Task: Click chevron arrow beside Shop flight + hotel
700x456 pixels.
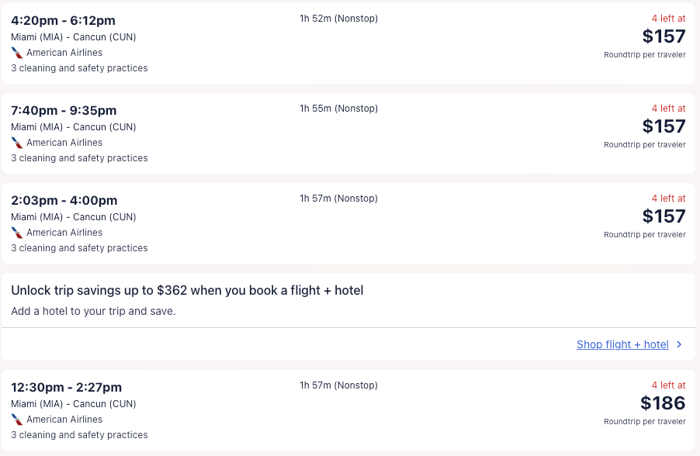Action: (x=679, y=344)
